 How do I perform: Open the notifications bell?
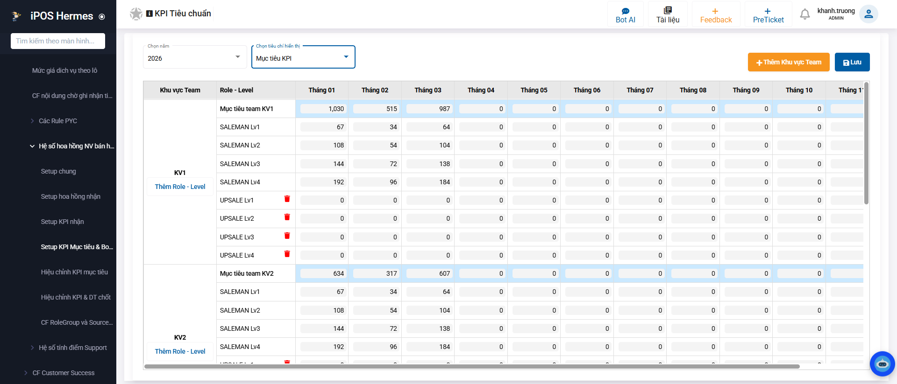coord(804,14)
